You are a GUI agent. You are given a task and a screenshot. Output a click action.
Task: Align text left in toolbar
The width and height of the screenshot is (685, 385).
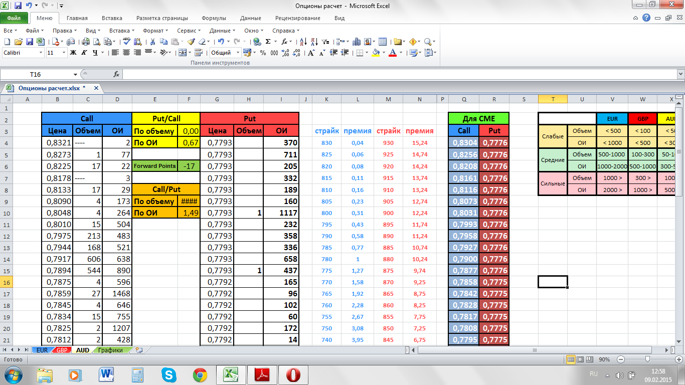pos(115,53)
